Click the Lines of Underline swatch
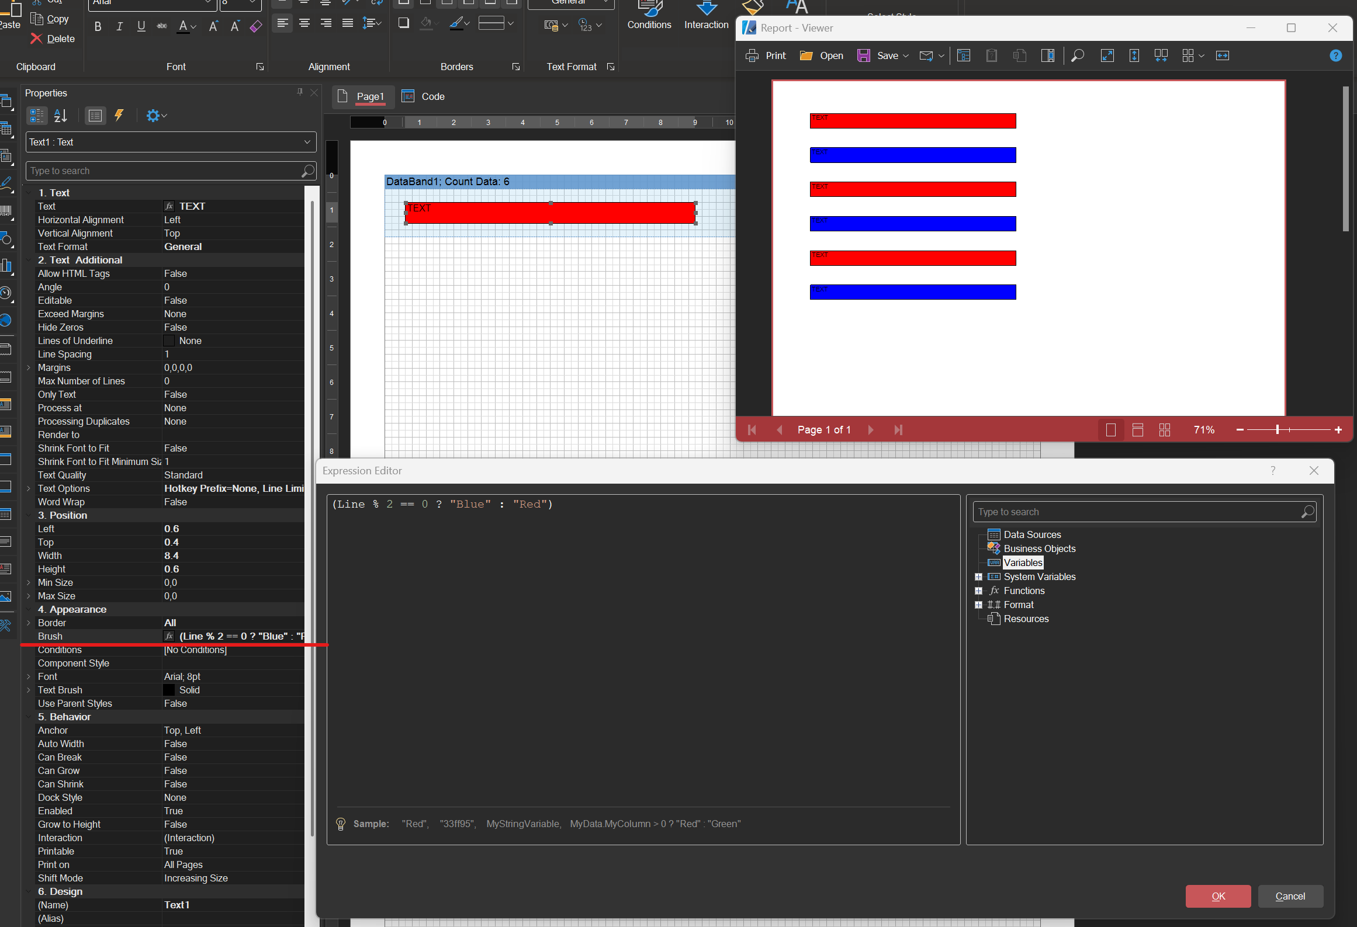1357x927 pixels. [x=169, y=341]
